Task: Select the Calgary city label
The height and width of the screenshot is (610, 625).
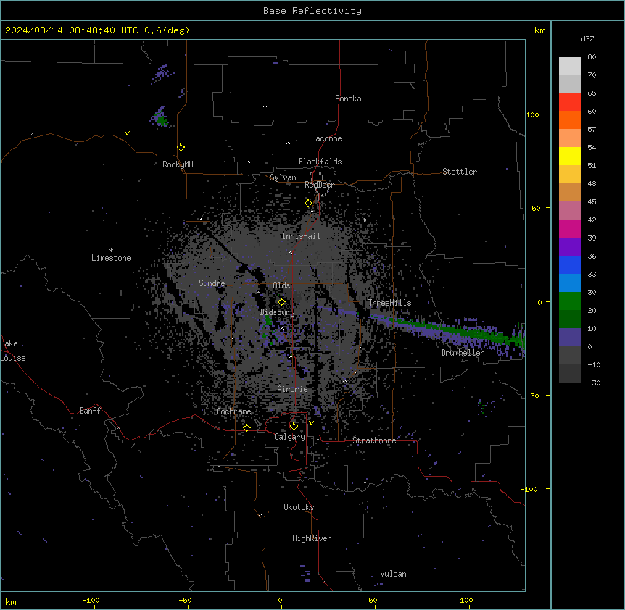Action: click(x=289, y=437)
